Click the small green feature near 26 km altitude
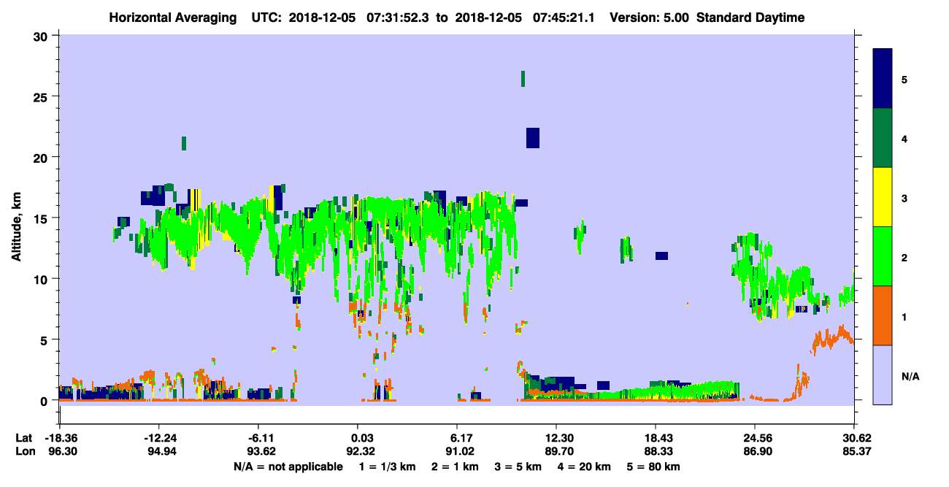 523,79
